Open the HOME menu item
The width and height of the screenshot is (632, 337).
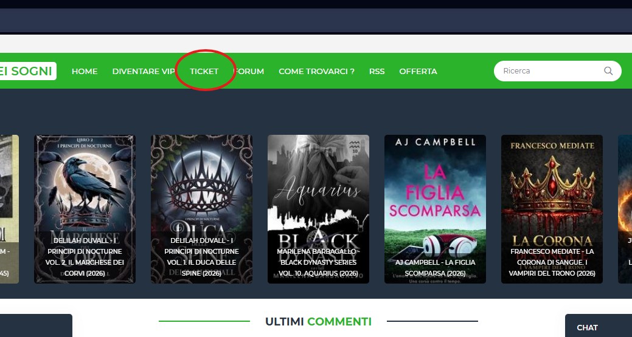point(85,71)
